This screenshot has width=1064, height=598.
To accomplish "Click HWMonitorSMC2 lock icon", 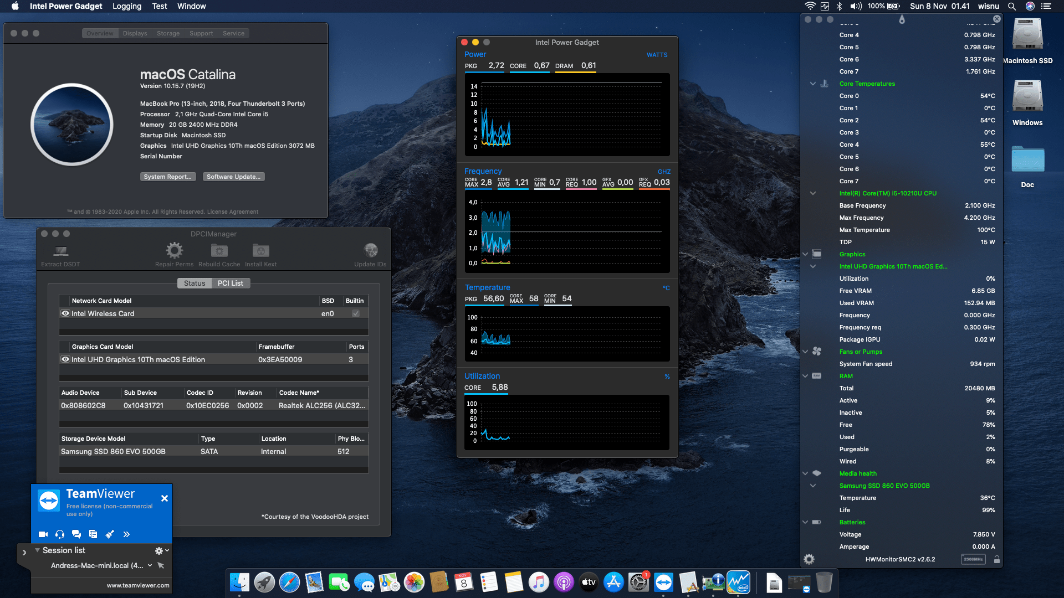I will tap(997, 559).
